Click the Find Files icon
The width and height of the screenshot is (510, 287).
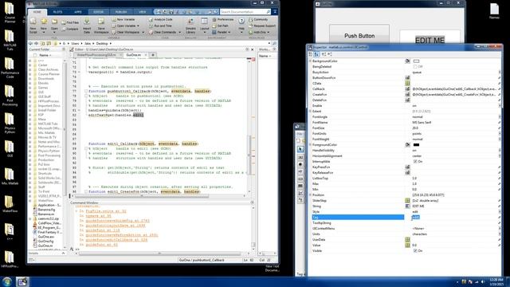tap(64, 23)
